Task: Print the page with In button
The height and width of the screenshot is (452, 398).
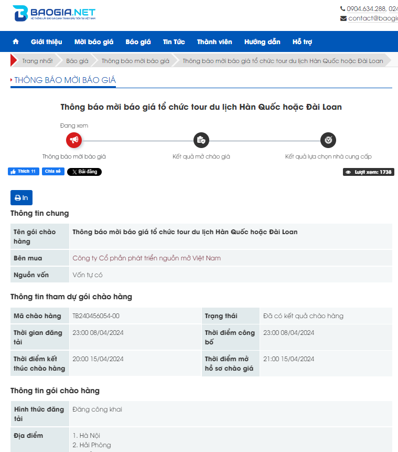Action: point(21,198)
